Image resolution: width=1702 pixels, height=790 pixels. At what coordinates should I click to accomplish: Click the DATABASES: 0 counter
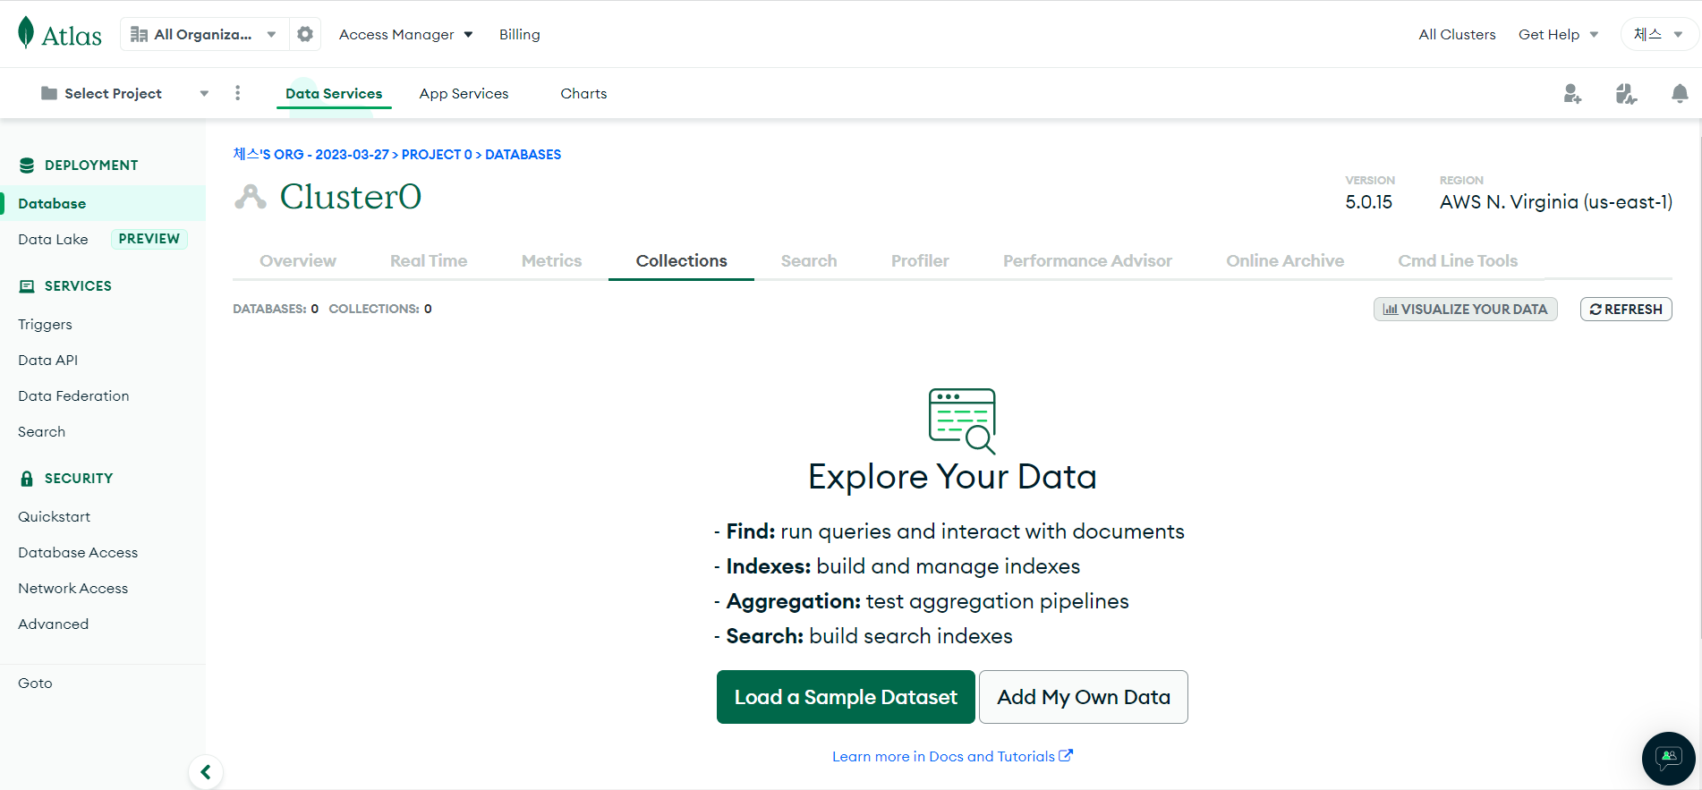pos(276,309)
